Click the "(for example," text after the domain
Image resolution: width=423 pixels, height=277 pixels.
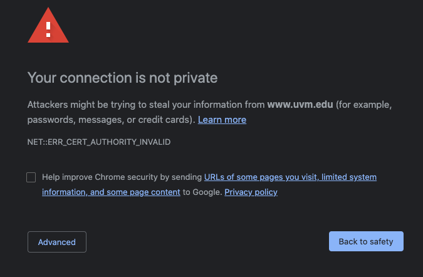pos(364,104)
